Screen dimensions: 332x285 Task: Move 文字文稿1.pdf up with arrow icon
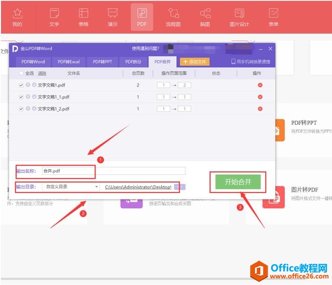28,85
